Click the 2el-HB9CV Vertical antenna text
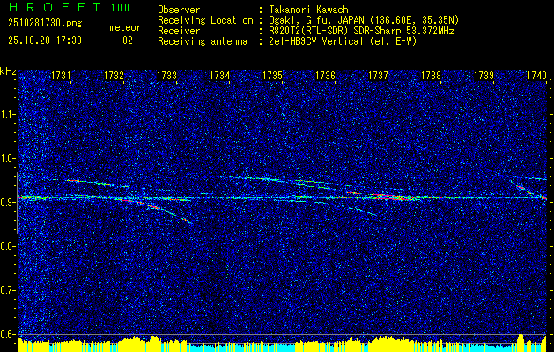Screen dimensions: 554x352 [343, 41]
